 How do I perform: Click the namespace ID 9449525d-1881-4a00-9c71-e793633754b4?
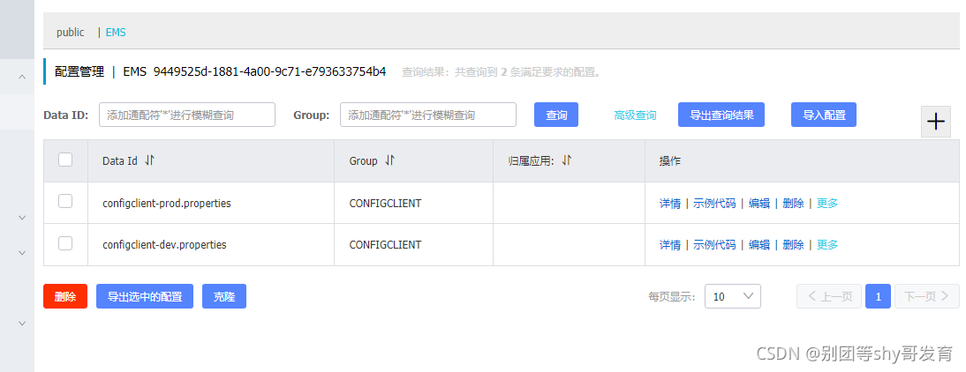(270, 72)
